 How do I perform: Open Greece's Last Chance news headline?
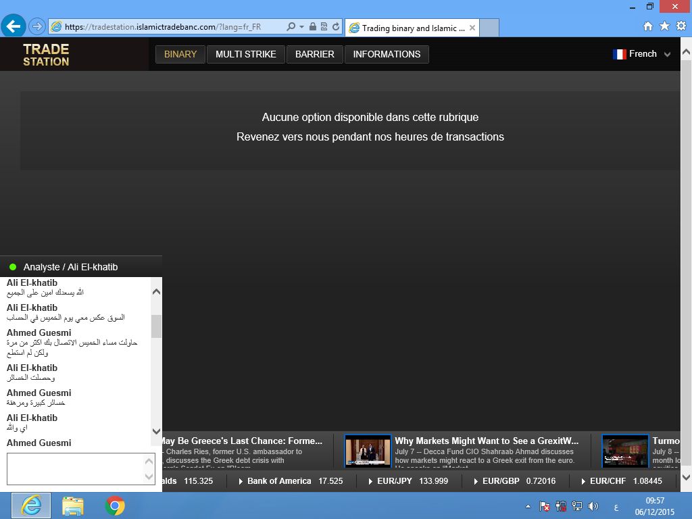(243, 441)
